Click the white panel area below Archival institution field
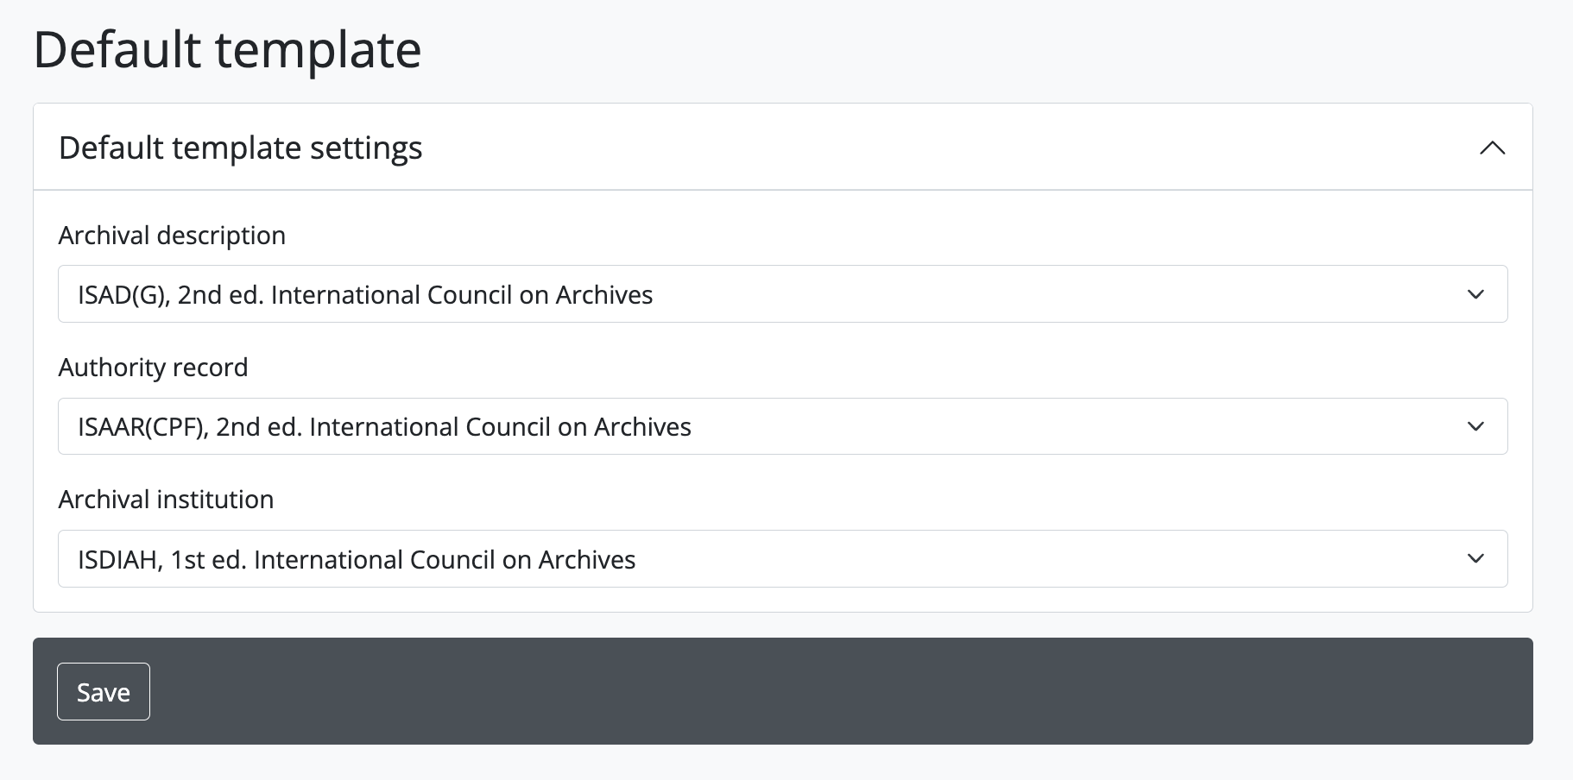 pos(777,600)
